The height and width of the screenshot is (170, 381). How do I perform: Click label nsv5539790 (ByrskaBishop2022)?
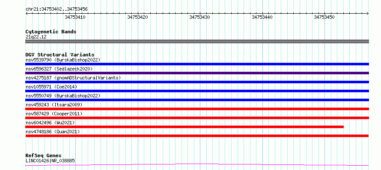tap(63, 60)
